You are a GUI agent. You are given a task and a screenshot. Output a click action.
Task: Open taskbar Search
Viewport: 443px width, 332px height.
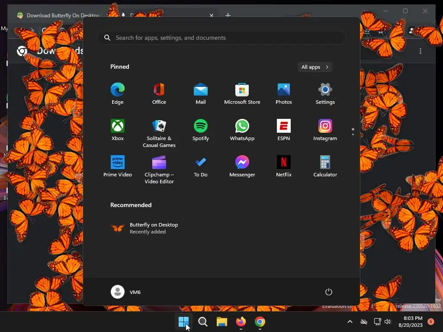pyautogui.click(x=202, y=322)
